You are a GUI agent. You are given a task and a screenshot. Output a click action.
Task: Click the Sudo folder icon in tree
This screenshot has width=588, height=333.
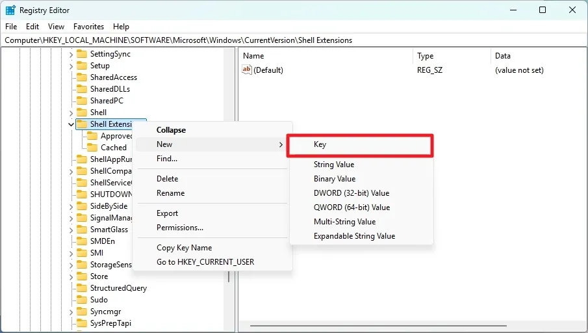point(82,300)
